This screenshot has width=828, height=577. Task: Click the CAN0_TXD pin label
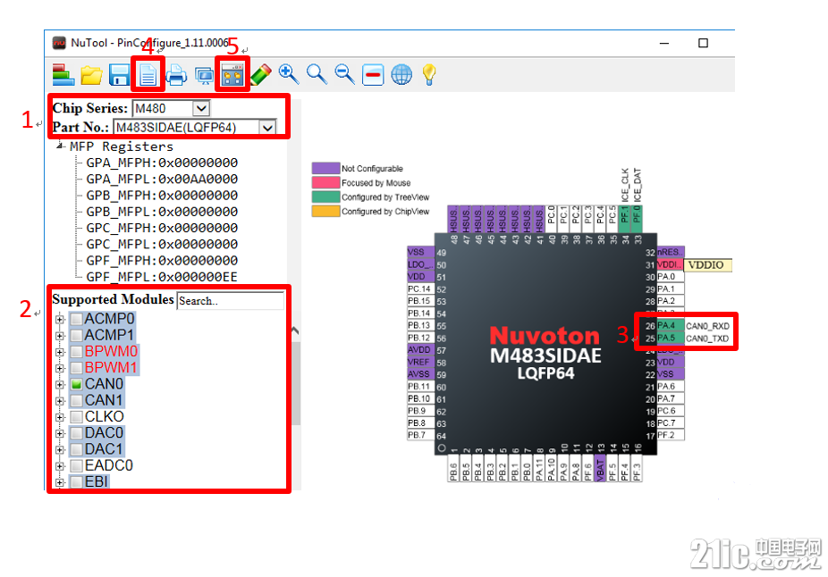(707, 339)
